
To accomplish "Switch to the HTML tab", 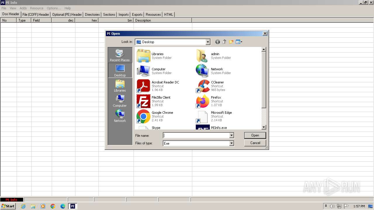I will point(169,15).
